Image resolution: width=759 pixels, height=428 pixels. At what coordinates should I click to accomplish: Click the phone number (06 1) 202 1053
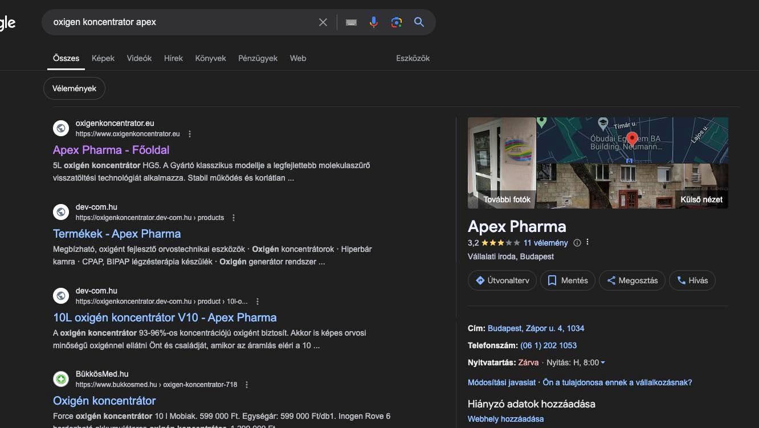548,345
